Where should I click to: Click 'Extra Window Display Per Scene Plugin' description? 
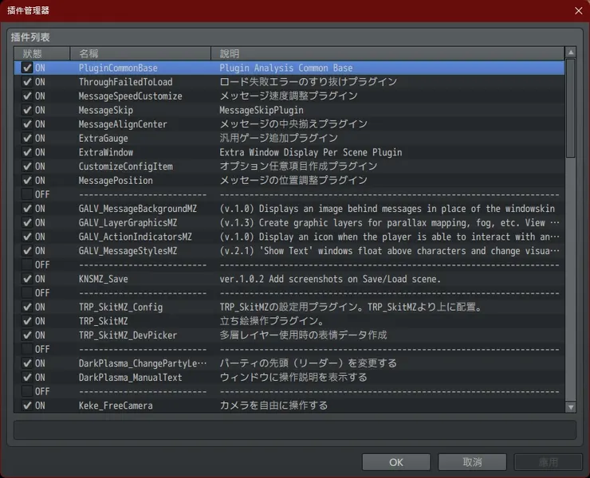tap(311, 152)
